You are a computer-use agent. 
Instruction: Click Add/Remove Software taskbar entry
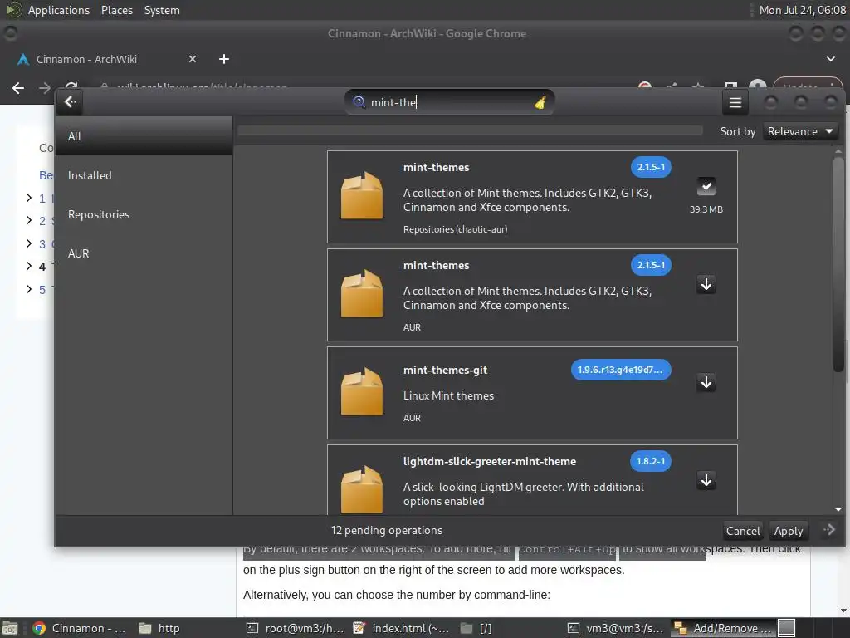click(x=723, y=628)
